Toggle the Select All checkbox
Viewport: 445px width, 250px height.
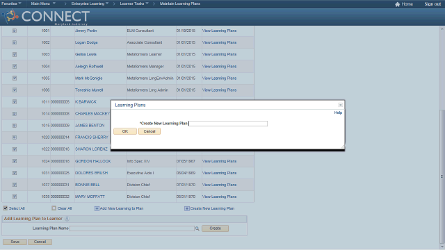point(6,208)
